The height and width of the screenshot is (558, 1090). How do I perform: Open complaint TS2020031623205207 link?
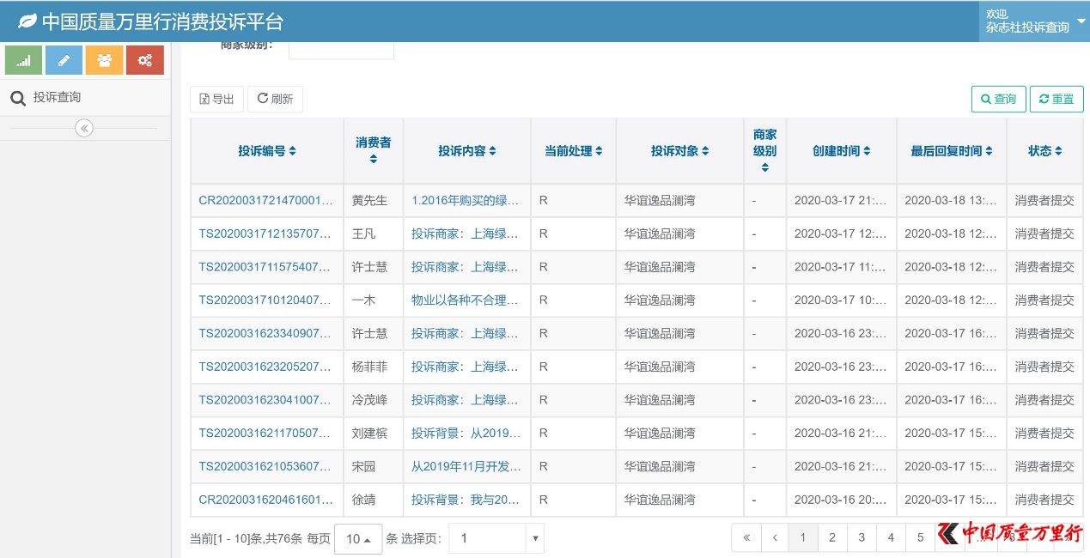266,367
